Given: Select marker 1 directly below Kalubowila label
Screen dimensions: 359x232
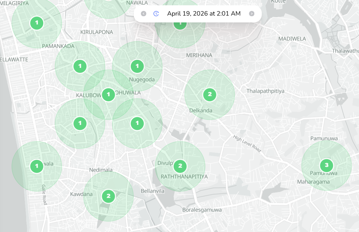Looking at the screenshot, I should [x=80, y=124].
